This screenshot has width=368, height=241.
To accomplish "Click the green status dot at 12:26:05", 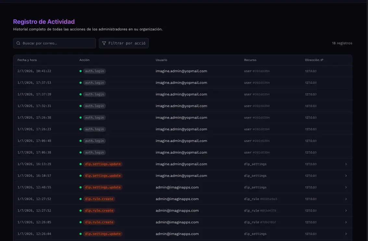I will click(x=81, y=222).
